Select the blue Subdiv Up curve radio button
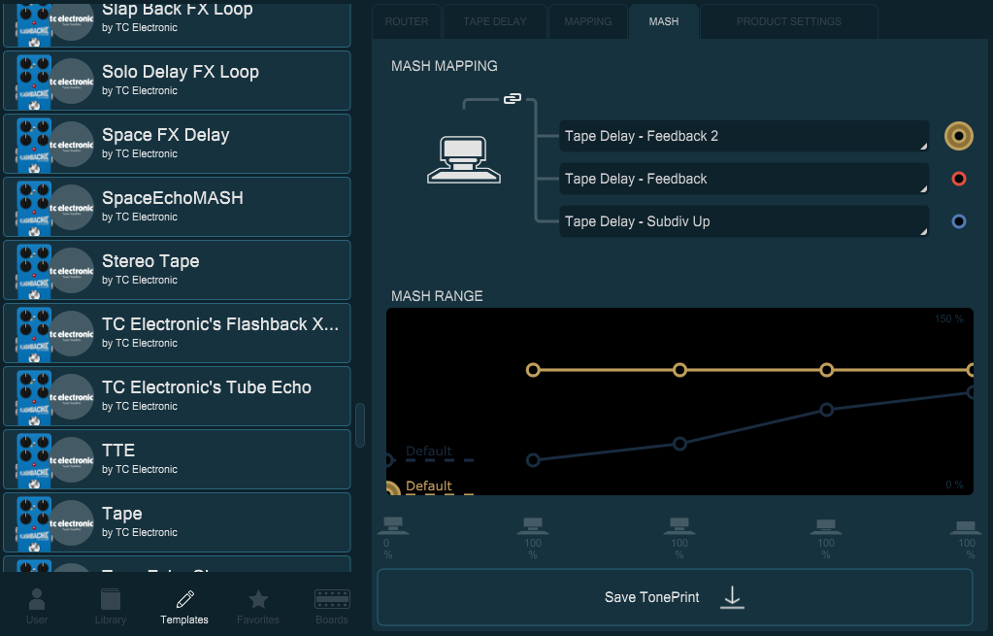 point(959,221)
